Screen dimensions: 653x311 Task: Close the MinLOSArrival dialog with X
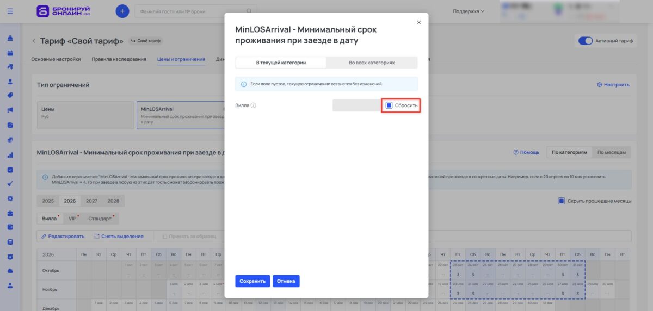[418, 22]
